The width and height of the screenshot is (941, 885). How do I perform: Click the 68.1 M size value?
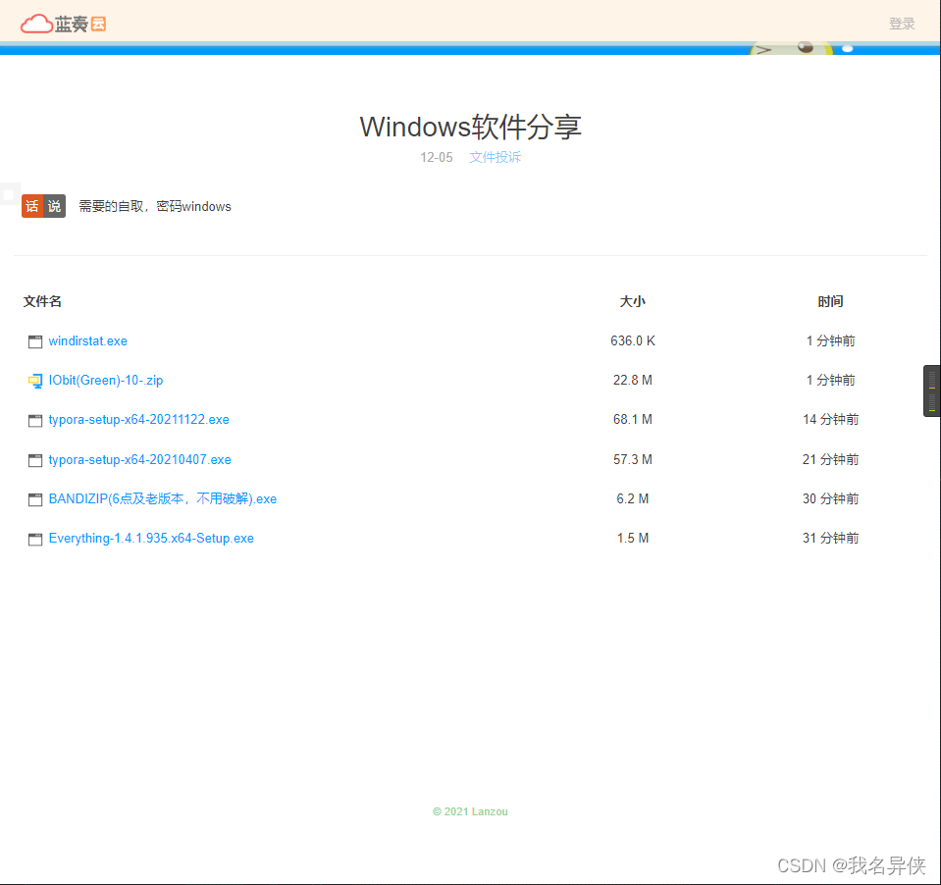click(x=633, y=419)
